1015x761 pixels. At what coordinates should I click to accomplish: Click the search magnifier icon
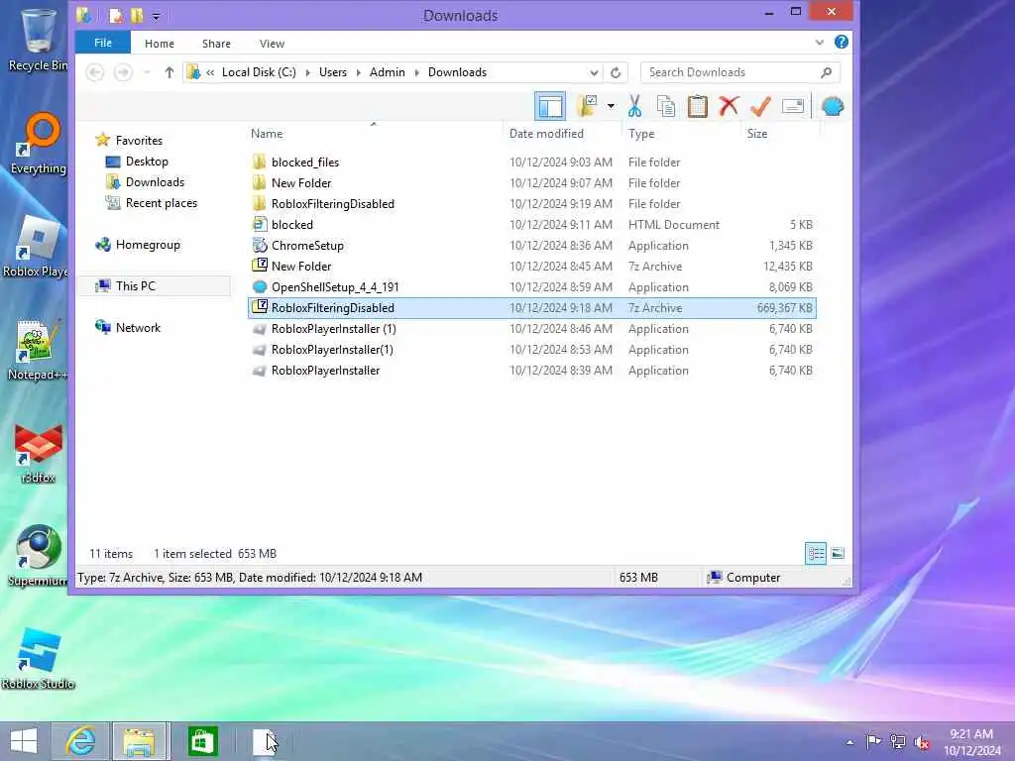[x=826, y=72]
